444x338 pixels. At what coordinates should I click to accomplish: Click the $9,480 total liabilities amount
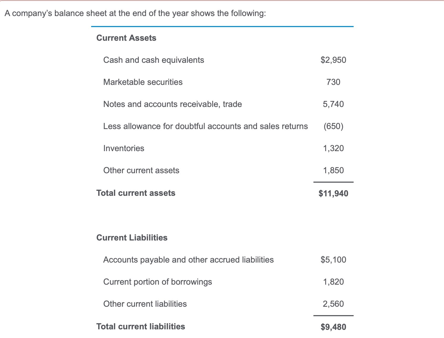[333, 327]
